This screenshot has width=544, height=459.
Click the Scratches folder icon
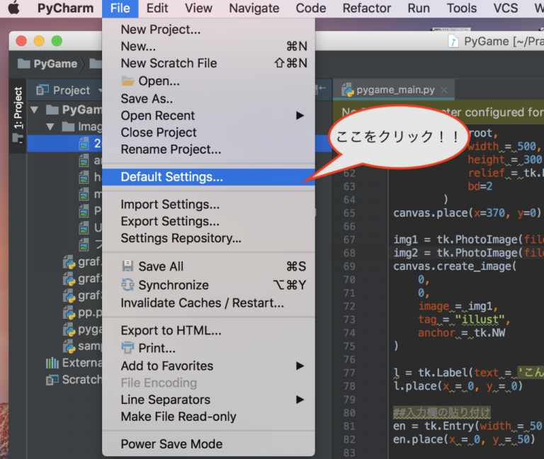[x=52, y=380]
